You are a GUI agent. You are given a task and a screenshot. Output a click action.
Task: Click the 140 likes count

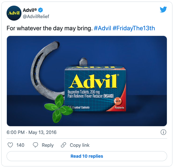tap(21, 145)
